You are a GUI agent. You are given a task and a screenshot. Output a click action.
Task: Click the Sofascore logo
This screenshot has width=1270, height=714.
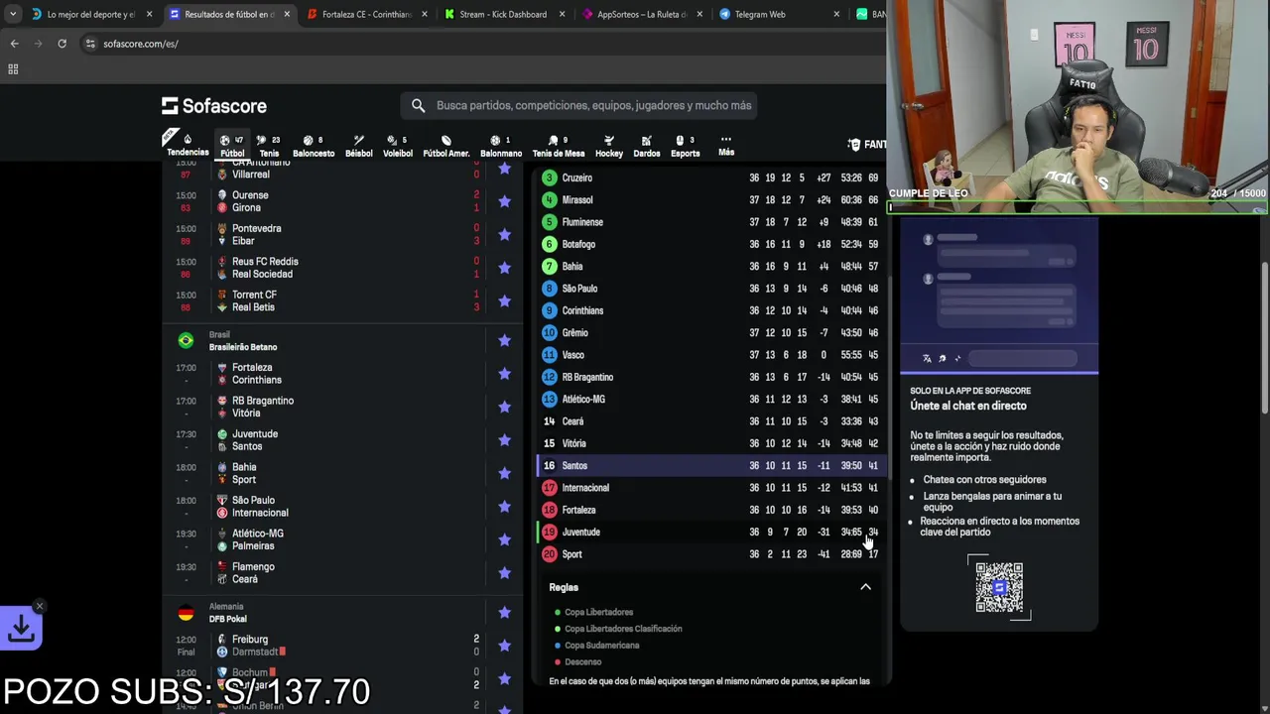click(214, 106)
